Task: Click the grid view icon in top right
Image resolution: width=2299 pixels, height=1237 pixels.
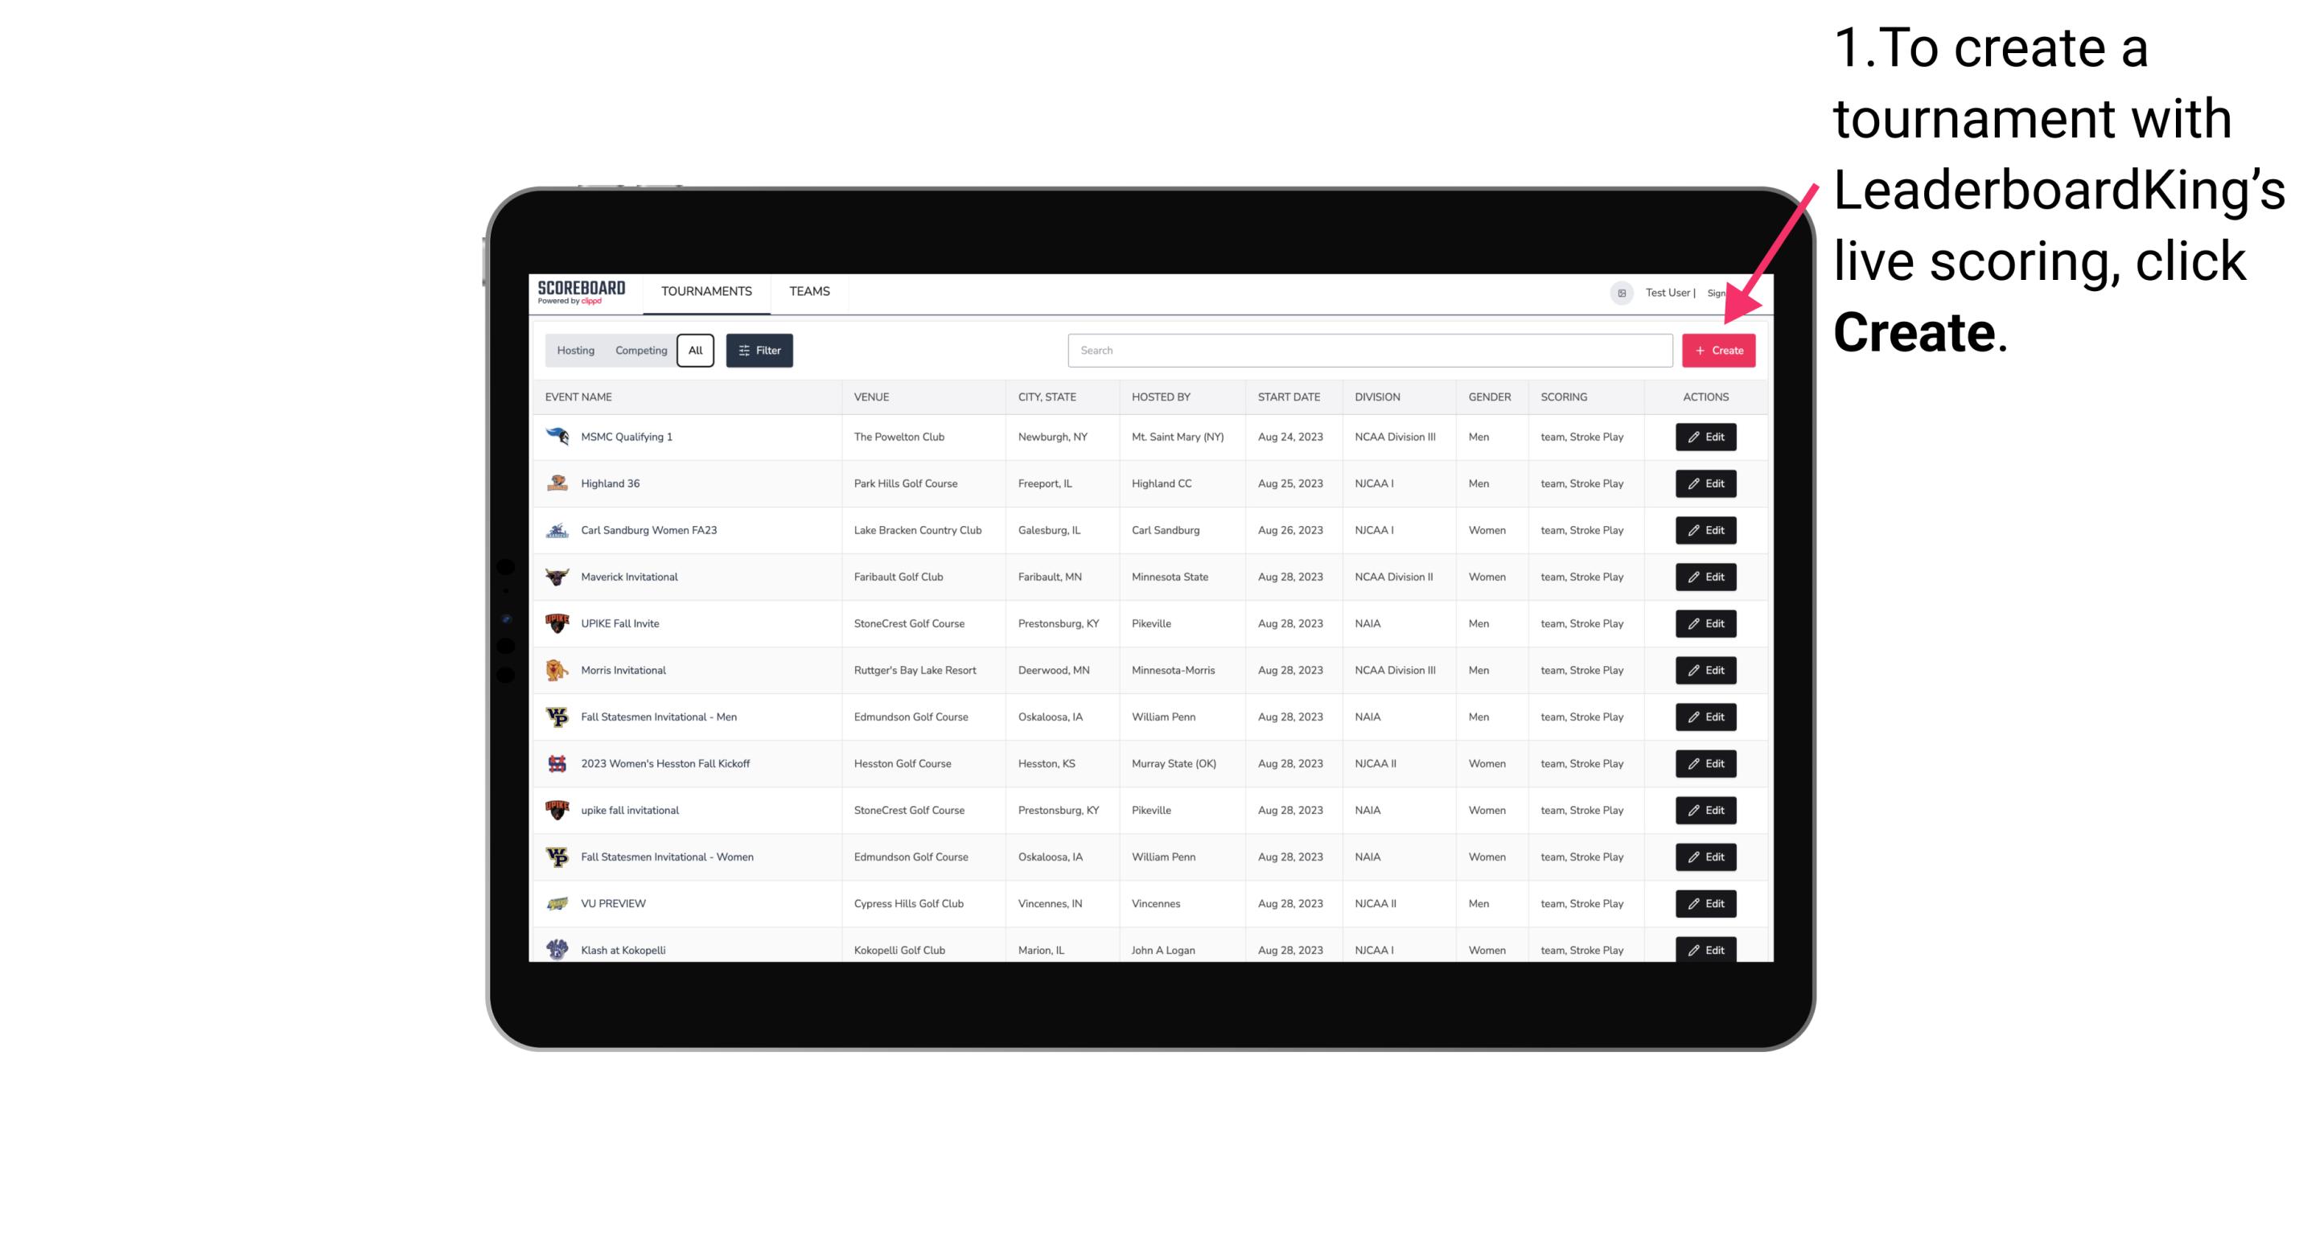Action: [1619, 291]
